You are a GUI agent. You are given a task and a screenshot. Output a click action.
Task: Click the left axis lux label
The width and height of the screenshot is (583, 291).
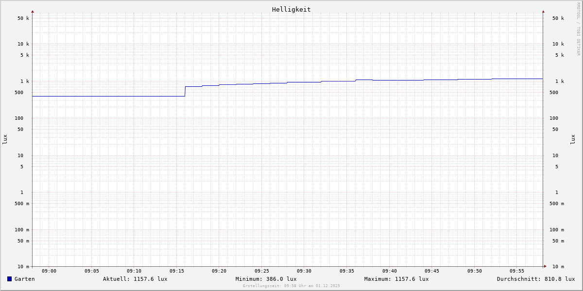[5, 139]
